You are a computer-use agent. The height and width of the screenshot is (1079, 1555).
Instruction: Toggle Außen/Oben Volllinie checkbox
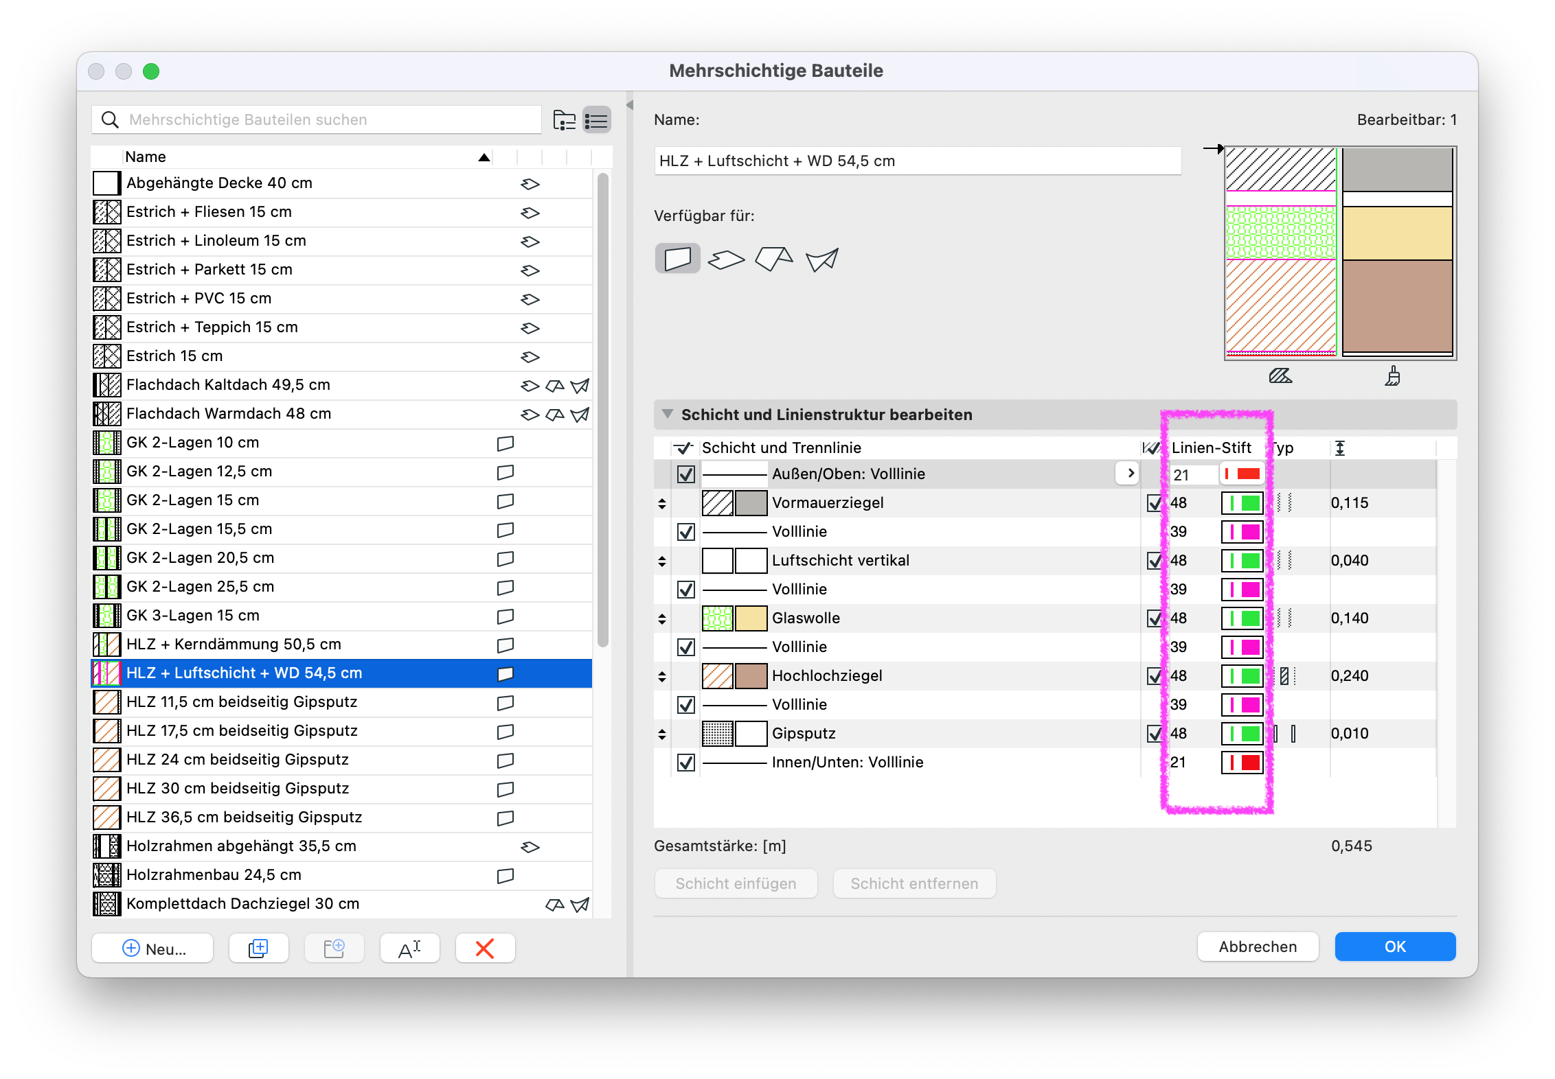coord(685,474)
